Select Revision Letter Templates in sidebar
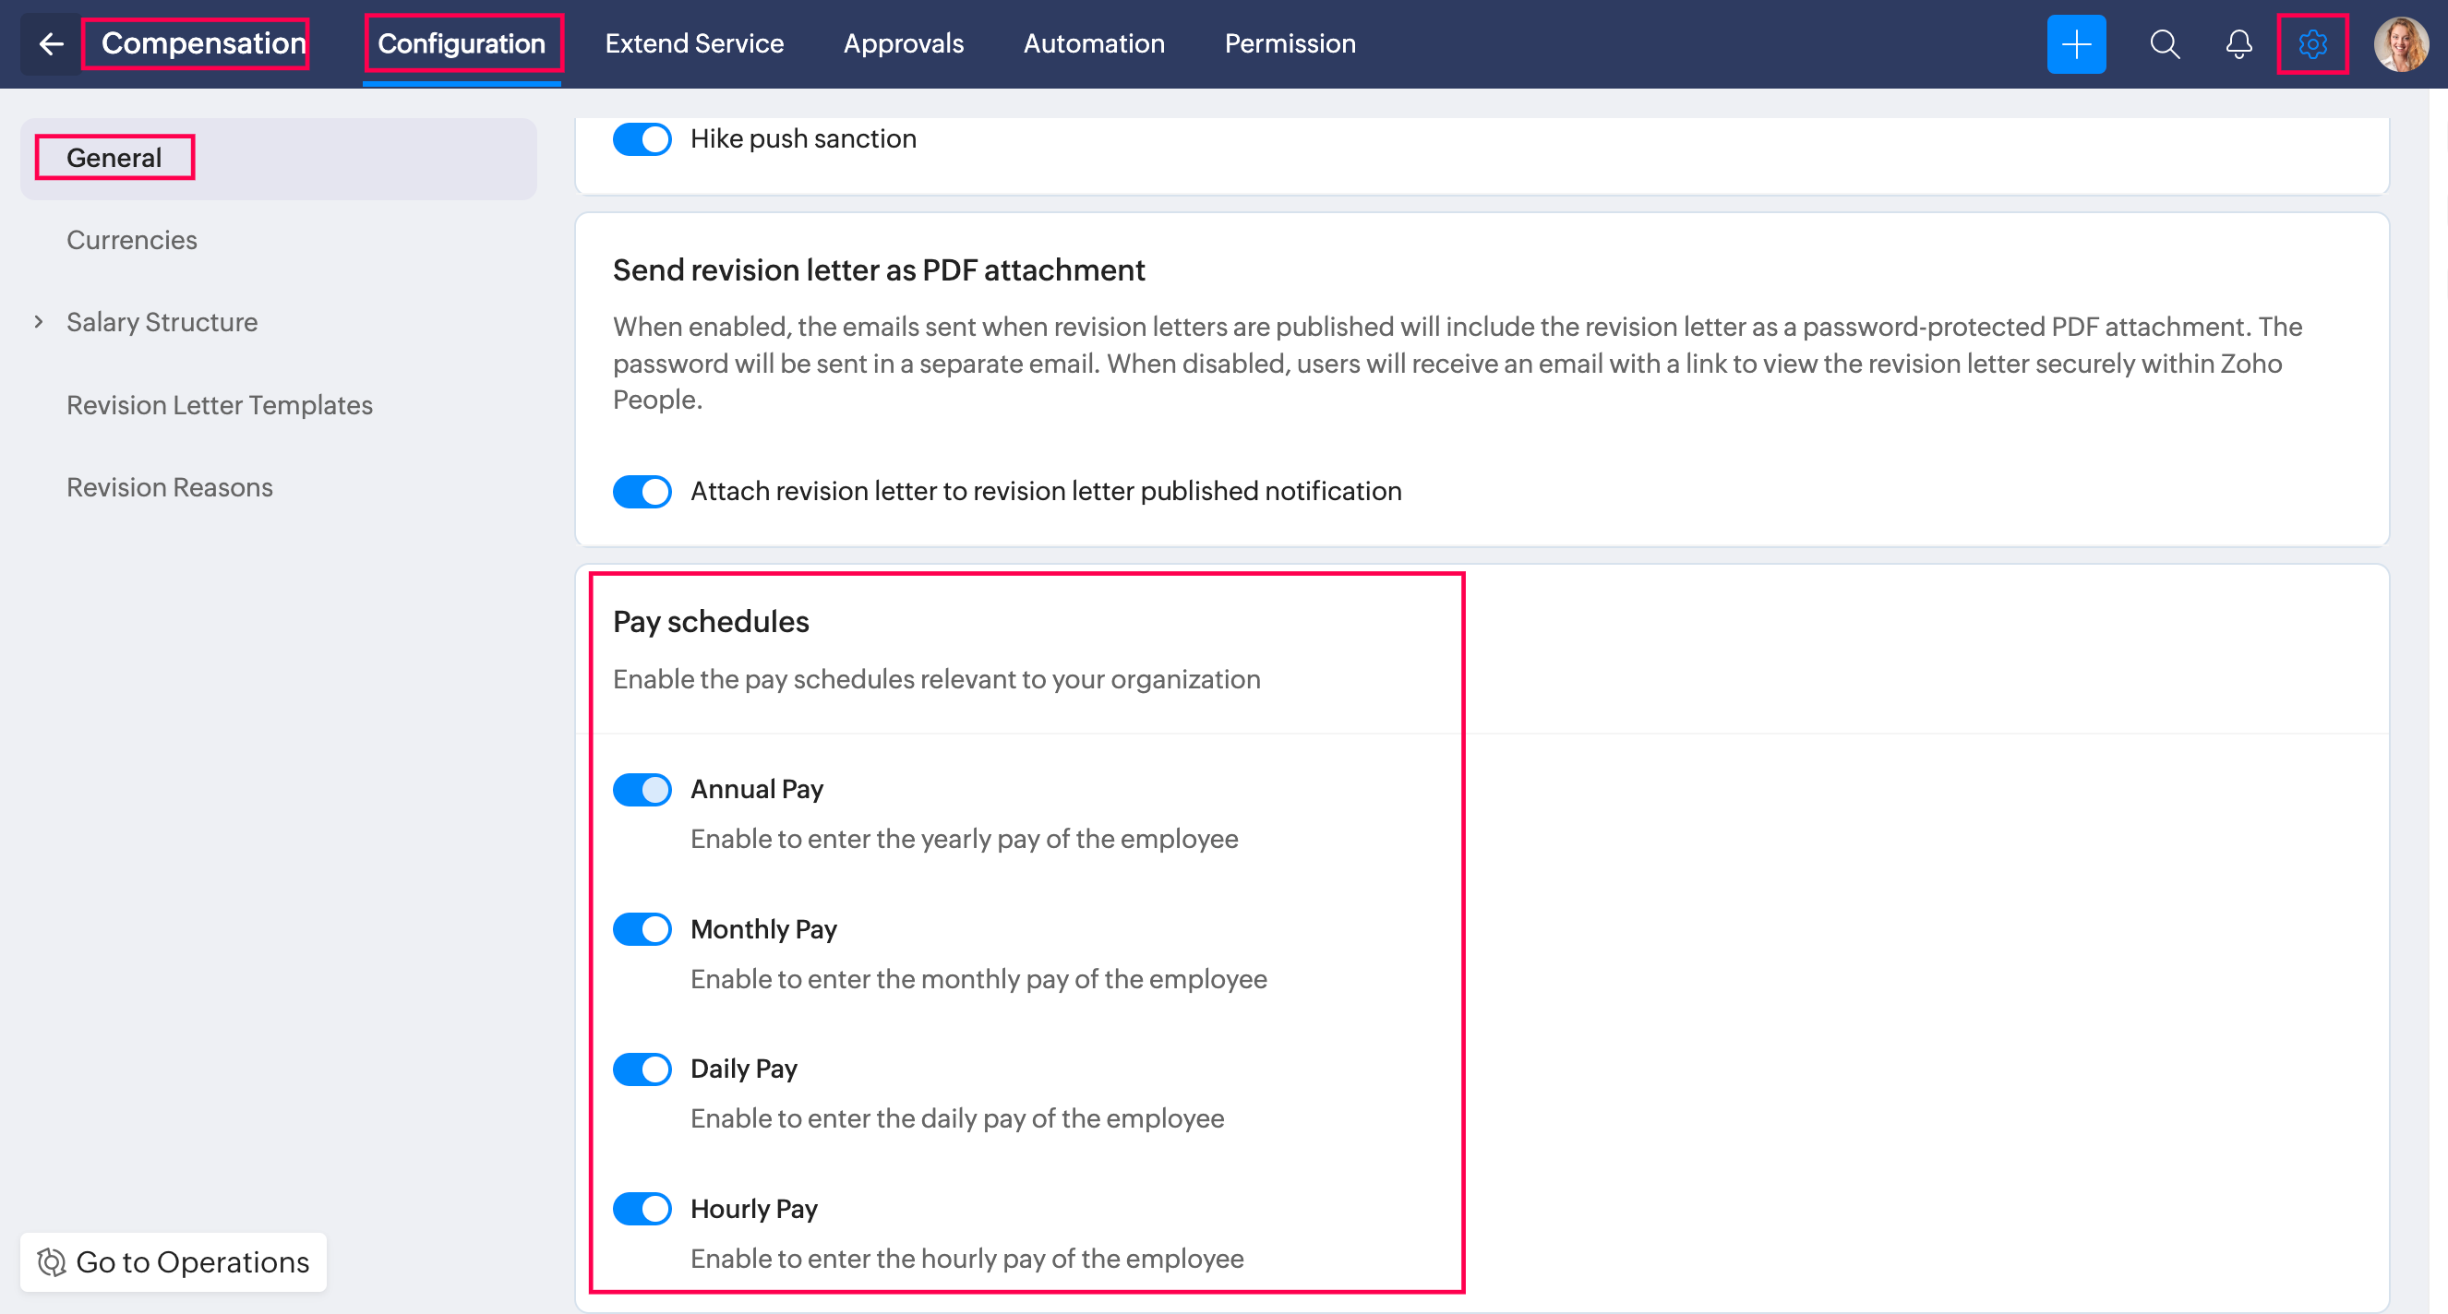The height and width of the screenshot is (1314, 2448). (x=220, y=405)
